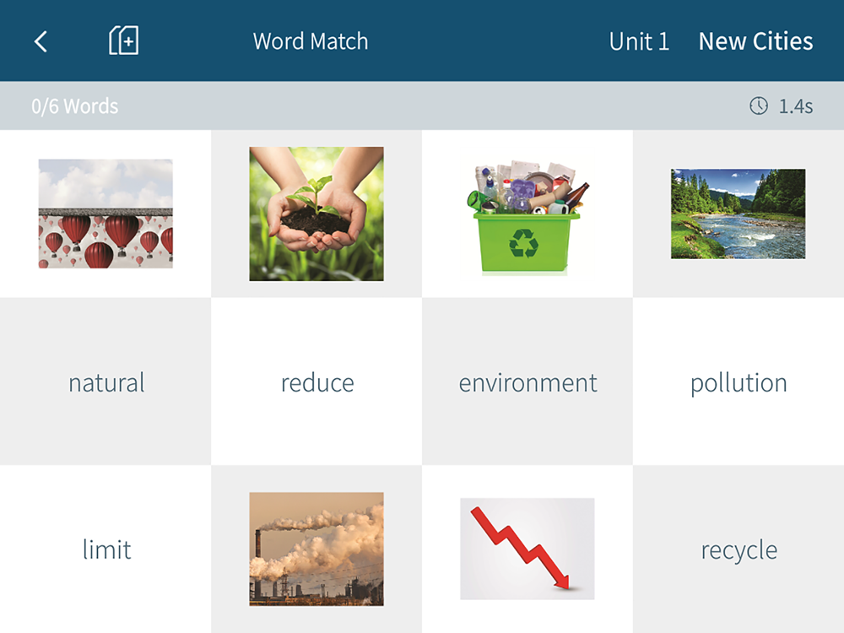This screenshot has width=844, height=633.
Task: Click the add-page icon in header
Action: [x=124, y=41]
